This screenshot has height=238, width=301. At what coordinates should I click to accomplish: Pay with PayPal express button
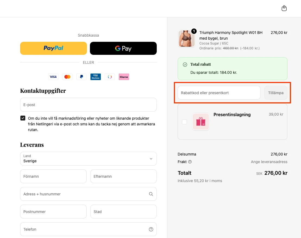pyautogui.click(x=54, y=48)
